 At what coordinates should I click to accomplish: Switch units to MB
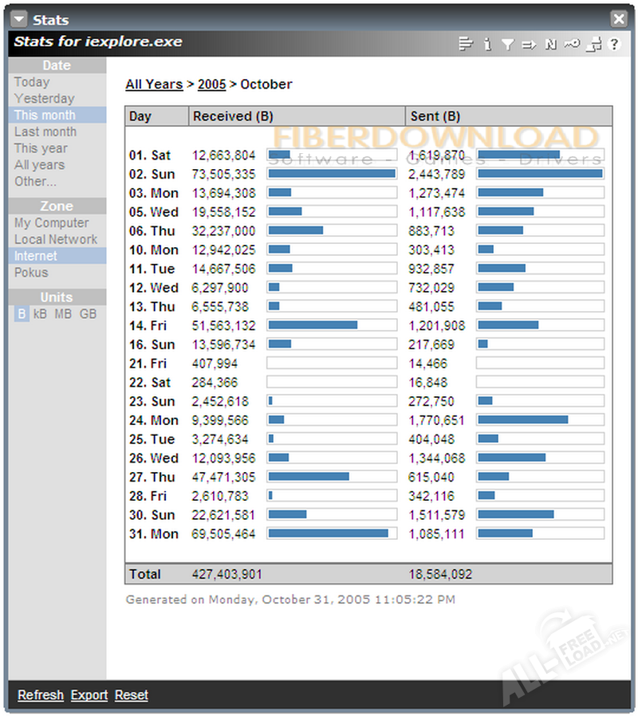[63, 314]
